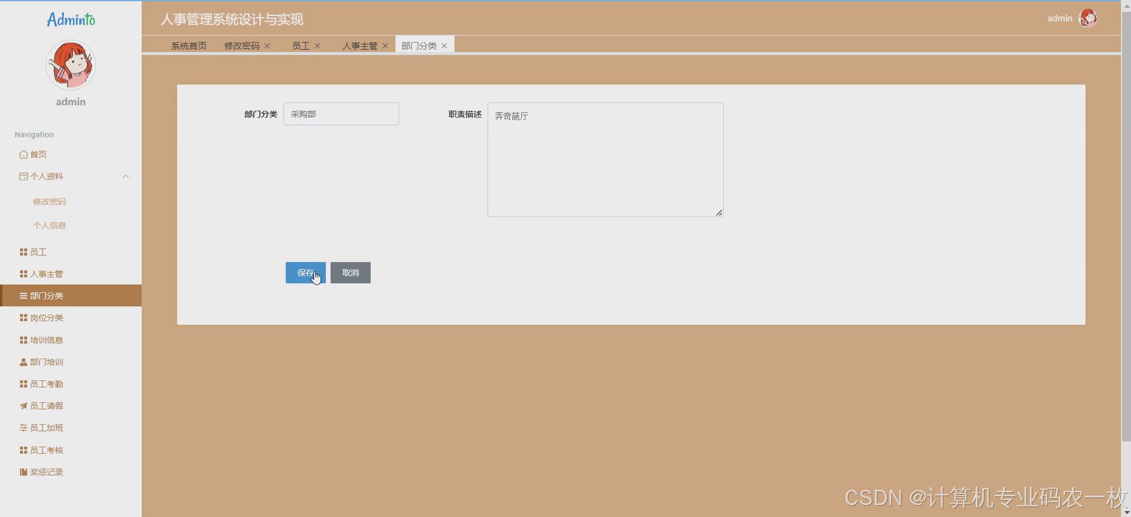
Task: Click the scrollbar down arrow
Action: point(1126,512)
